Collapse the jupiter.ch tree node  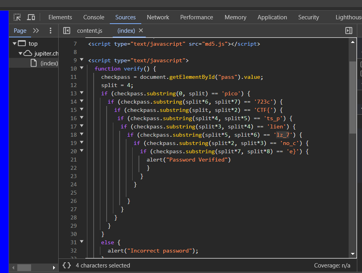click(20, 53)
